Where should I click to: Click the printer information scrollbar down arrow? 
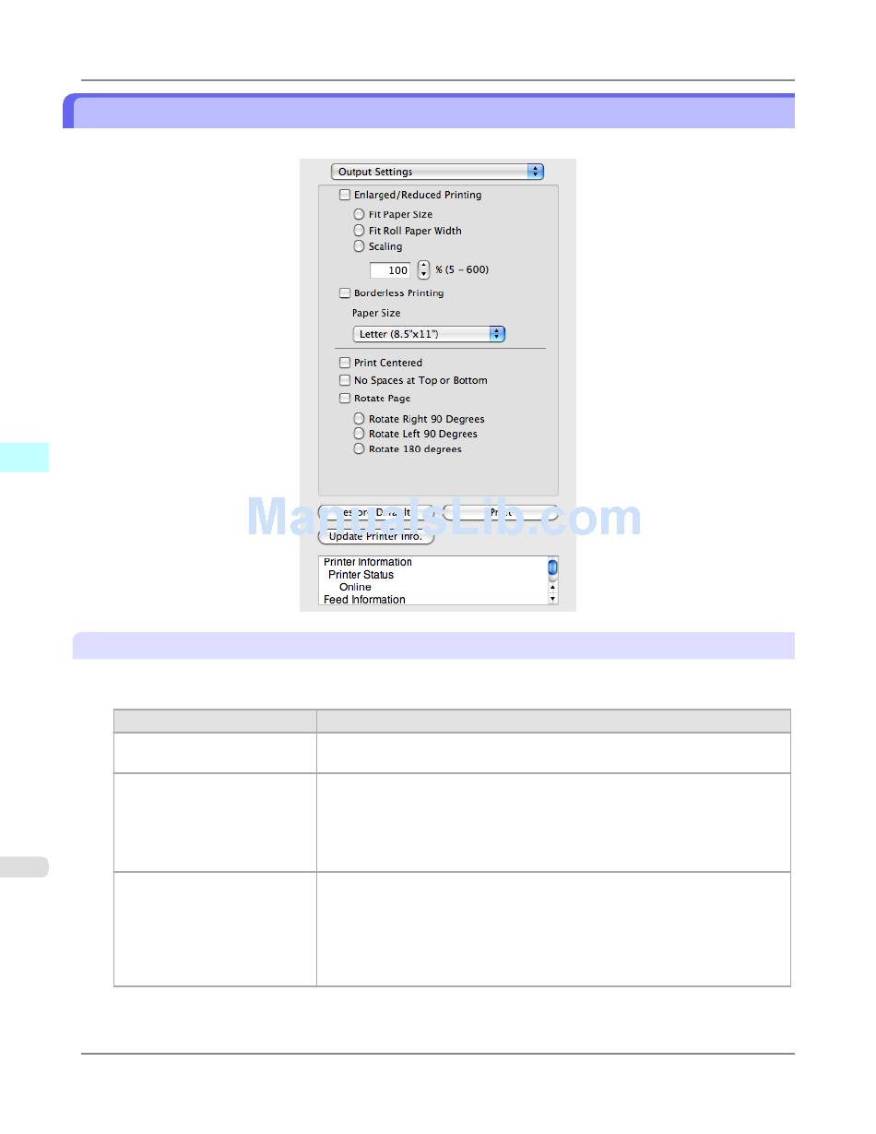(x=552, y=599)
